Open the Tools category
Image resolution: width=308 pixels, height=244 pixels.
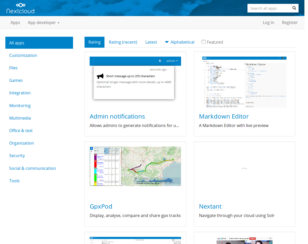(14, 181)
